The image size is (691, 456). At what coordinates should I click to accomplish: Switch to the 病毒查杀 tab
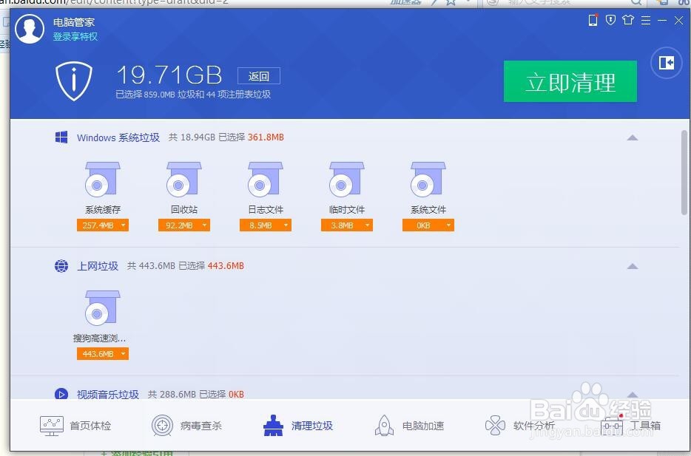[x=187, y=426]
